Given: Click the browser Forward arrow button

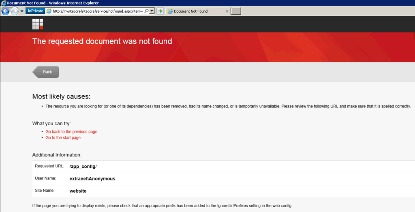Looking at the screenshot, I should [15, 11].
